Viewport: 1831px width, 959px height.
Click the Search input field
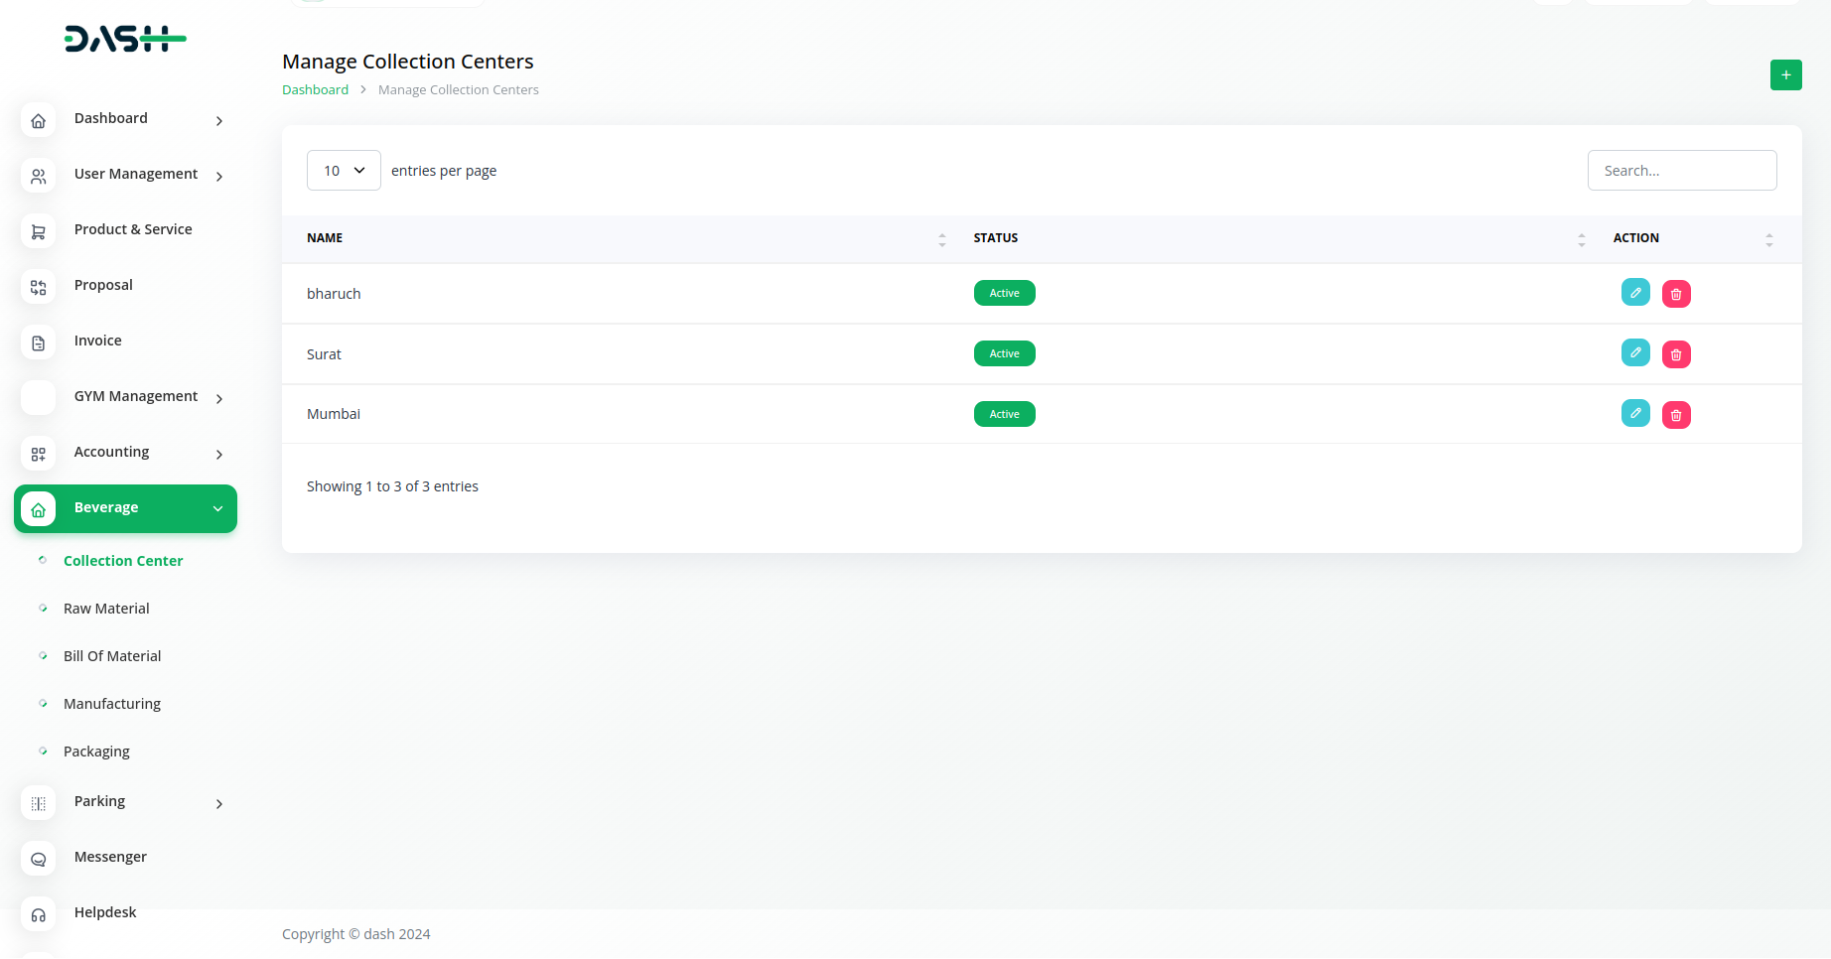coord(1681,171)
